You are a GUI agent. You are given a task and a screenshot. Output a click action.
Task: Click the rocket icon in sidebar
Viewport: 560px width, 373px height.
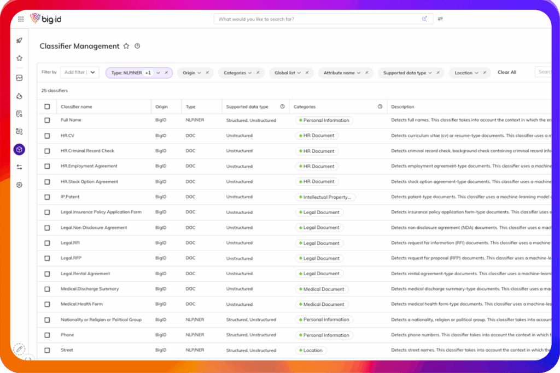19,40
